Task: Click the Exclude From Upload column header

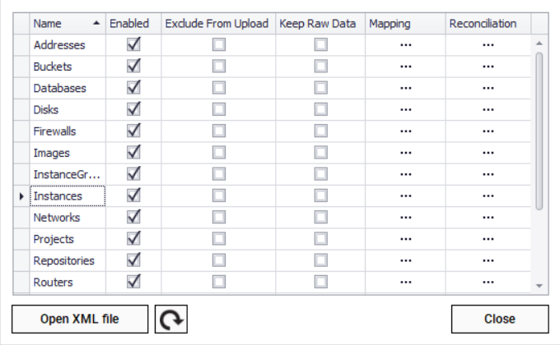Action: click(217, 24)
